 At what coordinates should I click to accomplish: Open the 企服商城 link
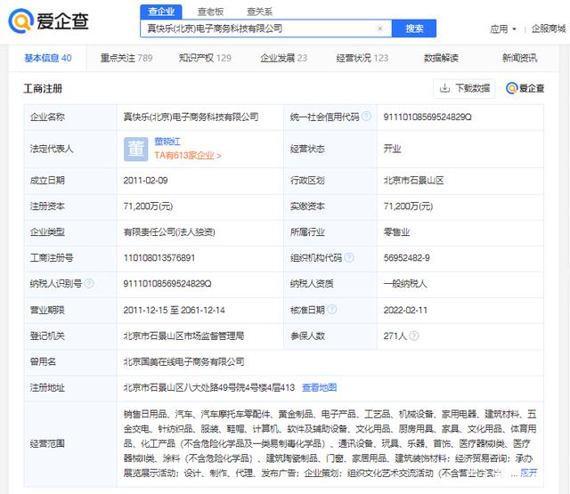pos(549,28)
